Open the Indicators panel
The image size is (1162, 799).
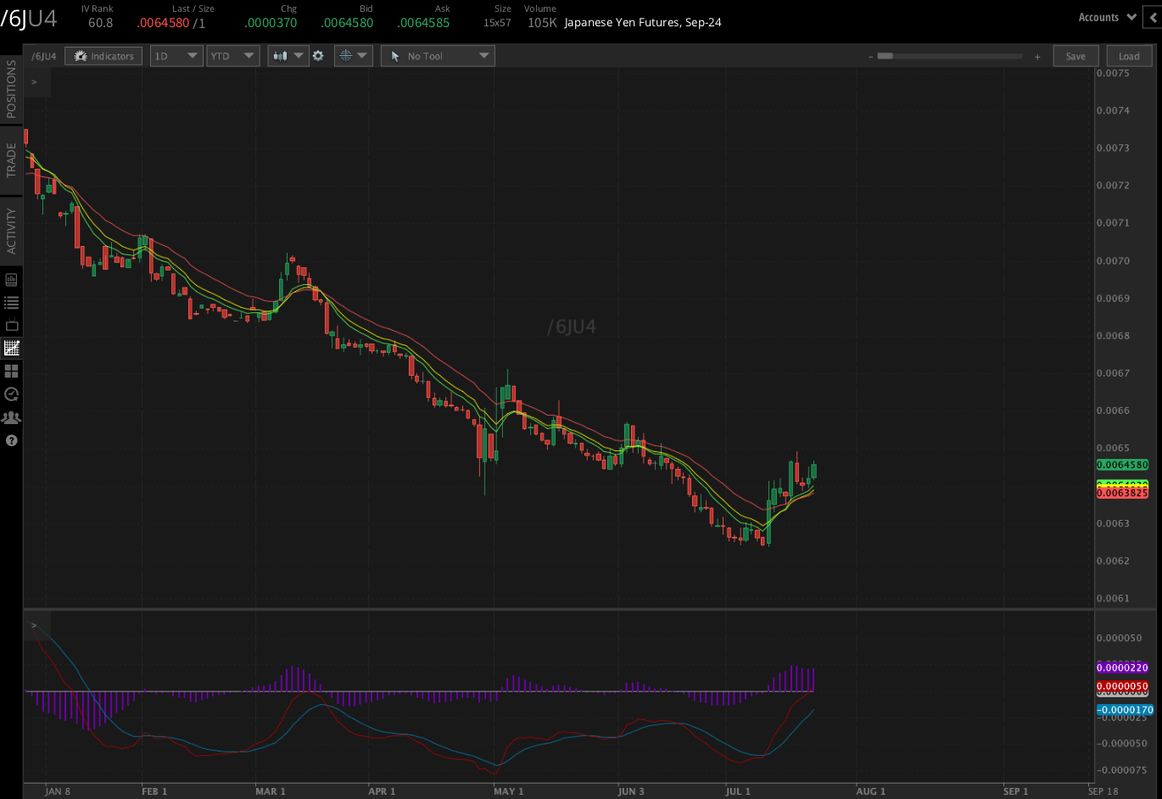click(103, 56)
